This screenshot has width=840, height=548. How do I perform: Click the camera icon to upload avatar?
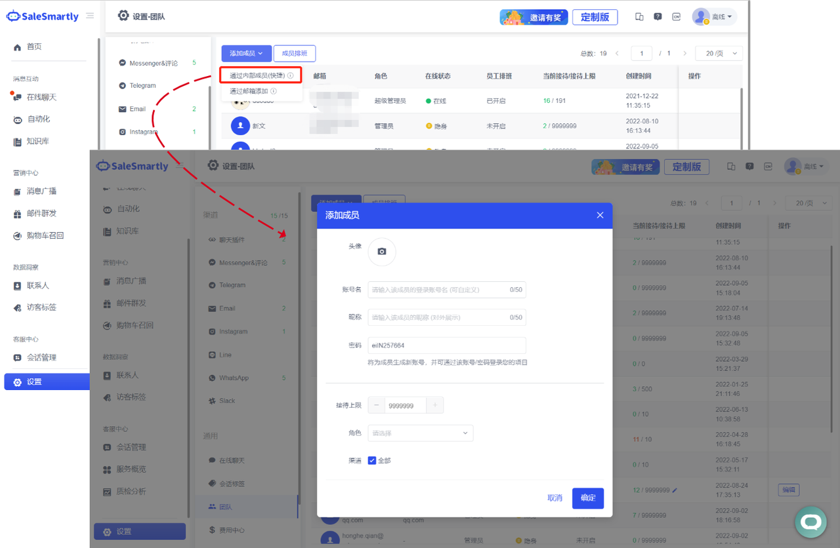point(382,252)
